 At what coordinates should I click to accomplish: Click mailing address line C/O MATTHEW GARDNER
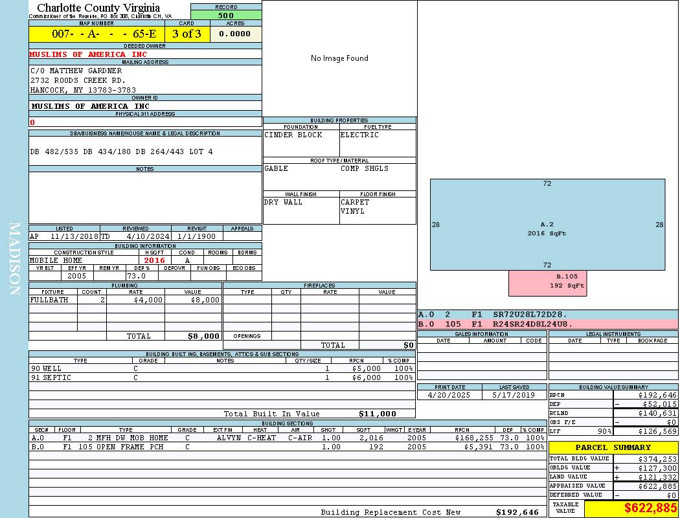tap(76, 71)
